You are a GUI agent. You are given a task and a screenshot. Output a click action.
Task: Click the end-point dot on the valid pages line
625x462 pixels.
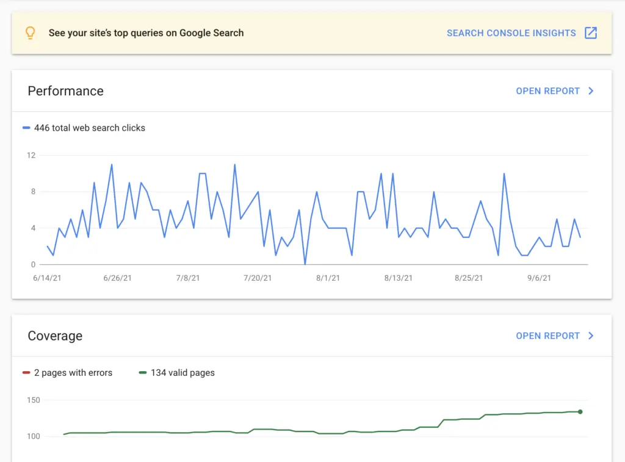pos(580,412)
